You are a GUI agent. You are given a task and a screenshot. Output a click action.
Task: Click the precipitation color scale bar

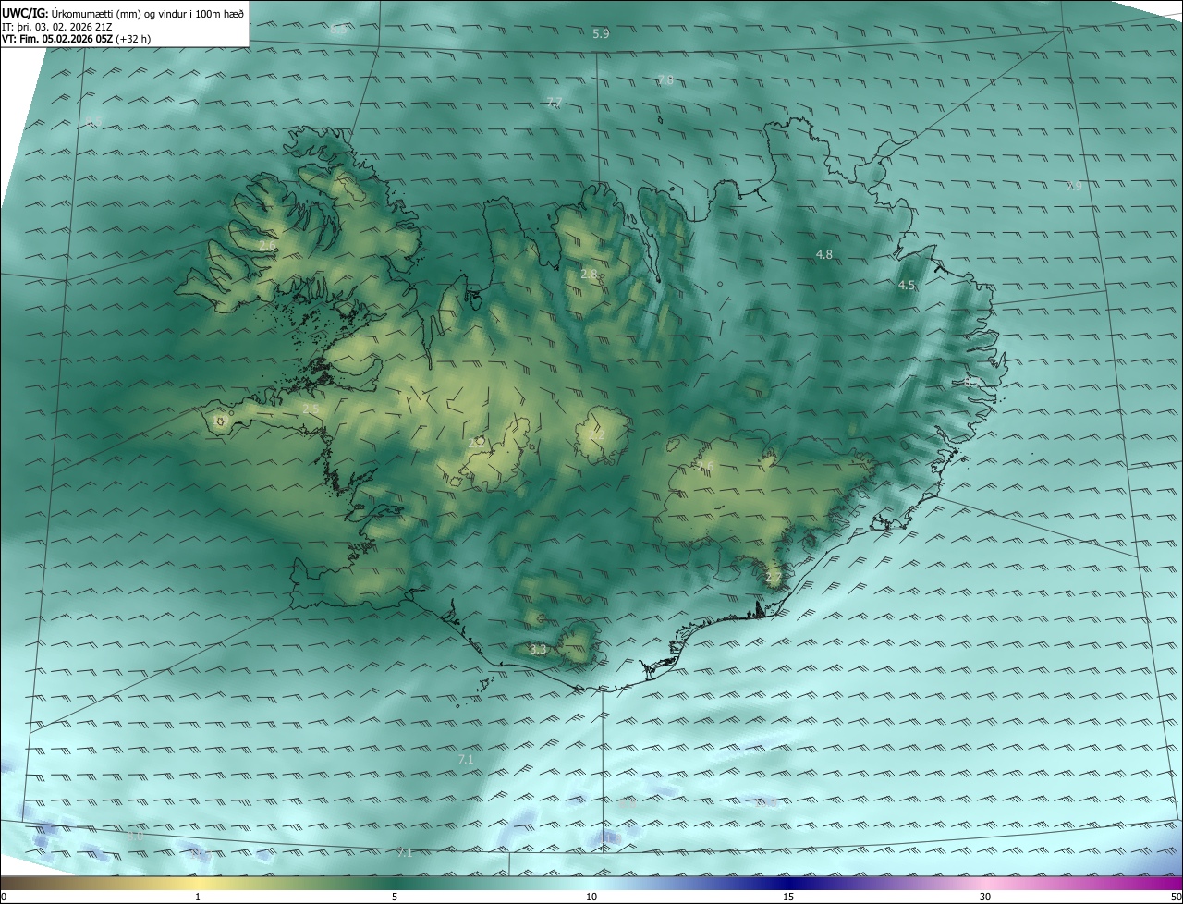(591, 883)
